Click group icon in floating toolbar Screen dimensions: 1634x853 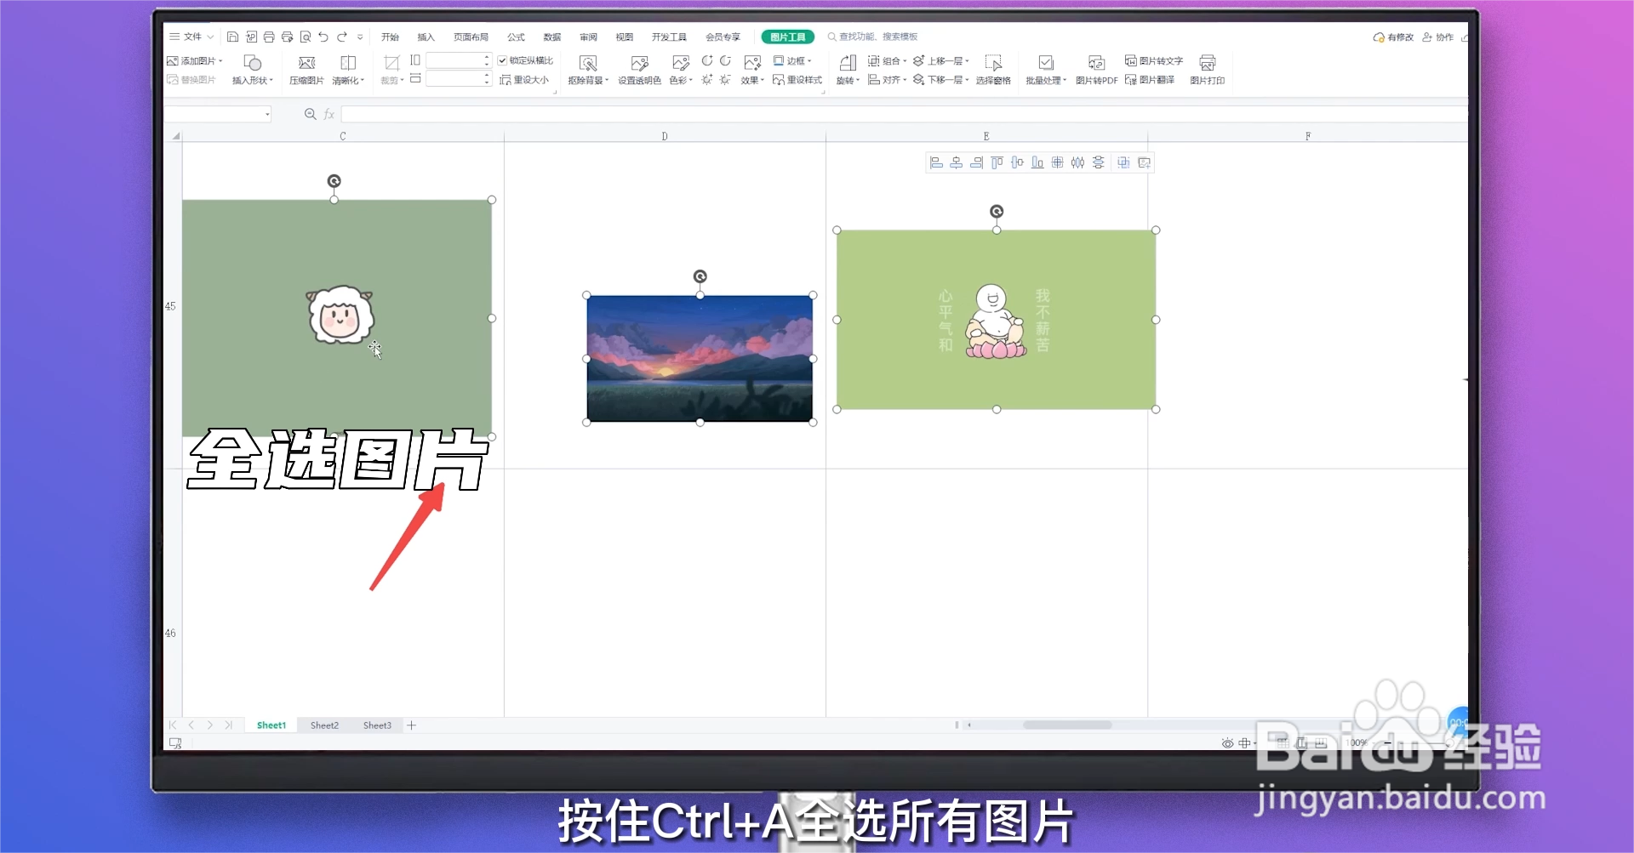click(1123, 162)
